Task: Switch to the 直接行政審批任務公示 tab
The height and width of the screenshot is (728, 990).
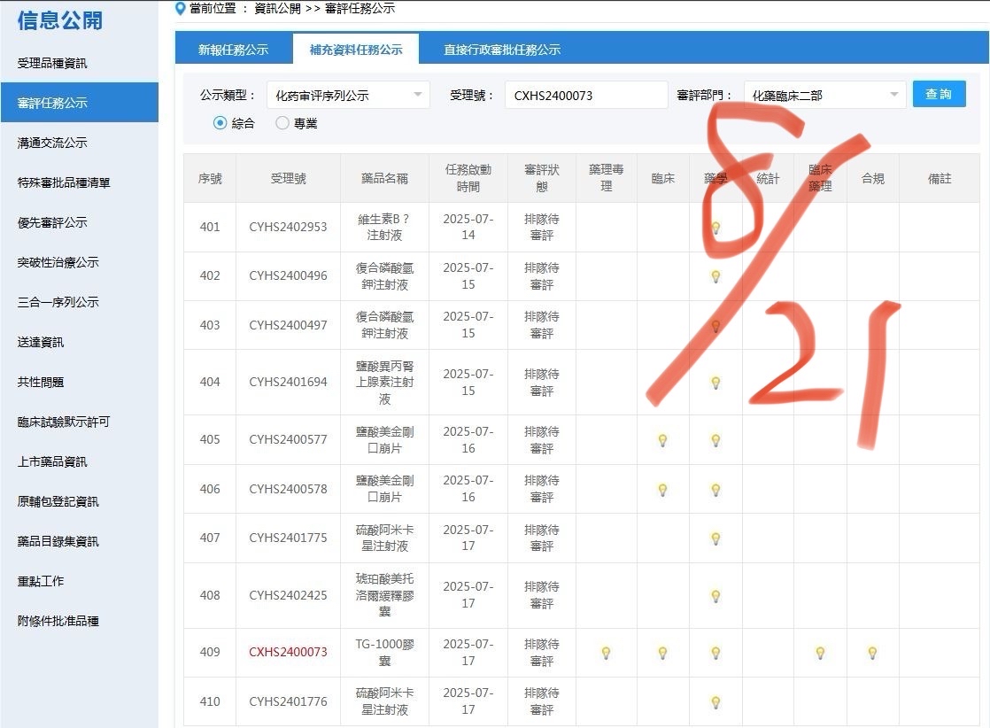Action: tap(501, 50)
